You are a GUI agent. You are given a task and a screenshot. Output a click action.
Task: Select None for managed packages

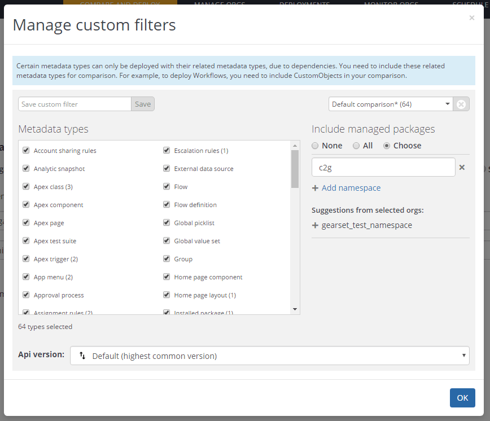pos(315,146)
